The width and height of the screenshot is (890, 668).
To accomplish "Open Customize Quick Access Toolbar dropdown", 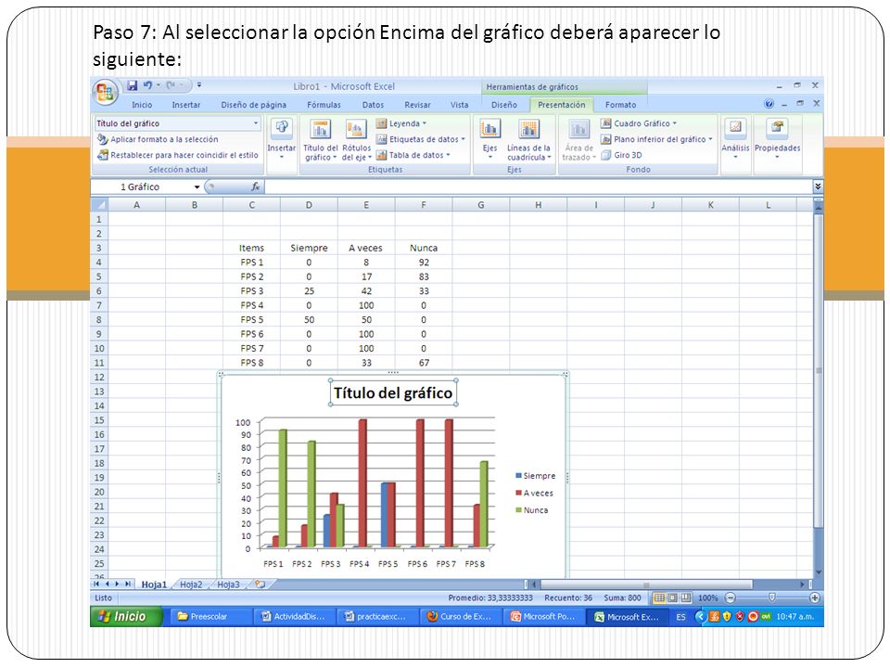I will click(x=199, y=85).
